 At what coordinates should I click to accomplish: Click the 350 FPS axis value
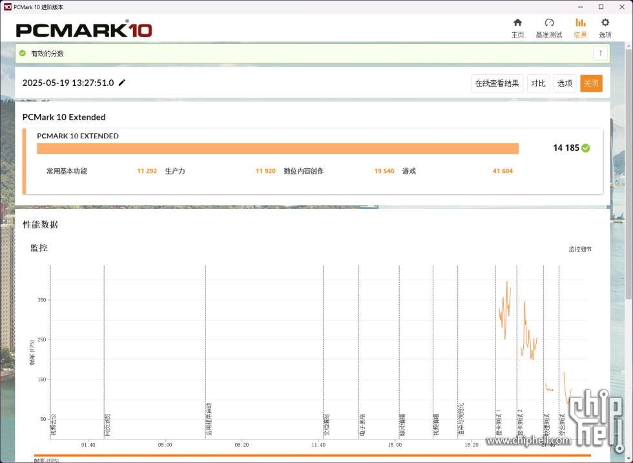[x=41, y=300]
